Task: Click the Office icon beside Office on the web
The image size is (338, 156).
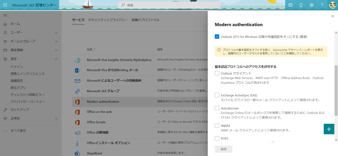Action: pyautogui.click(x=77, y=112)
